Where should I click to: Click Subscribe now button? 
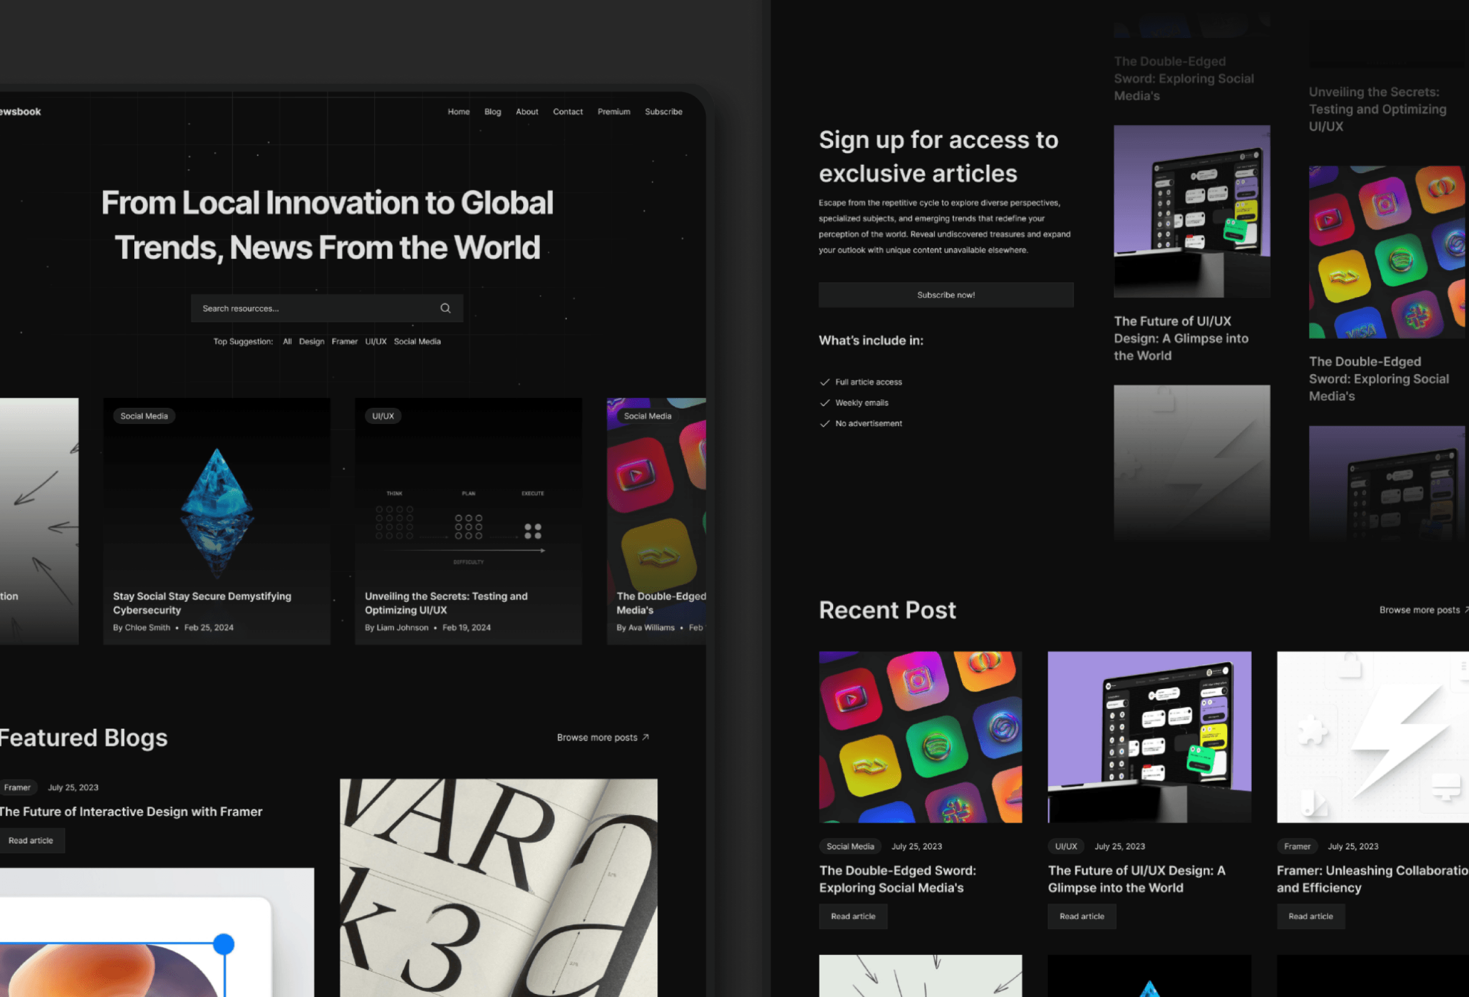(x=945, y=295)
